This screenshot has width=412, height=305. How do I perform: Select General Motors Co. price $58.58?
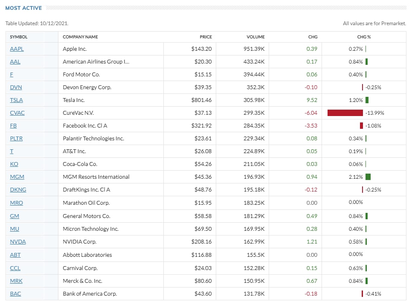[x=203, y=216]
